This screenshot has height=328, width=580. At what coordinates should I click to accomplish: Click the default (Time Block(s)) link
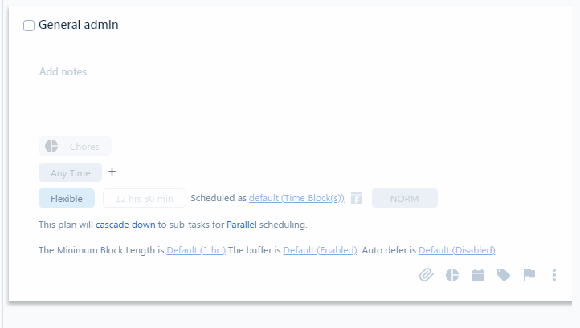point(296,198)
